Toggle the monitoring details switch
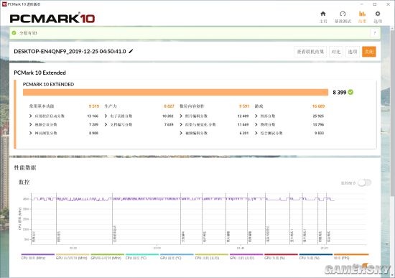 click(x=365, y=182)
